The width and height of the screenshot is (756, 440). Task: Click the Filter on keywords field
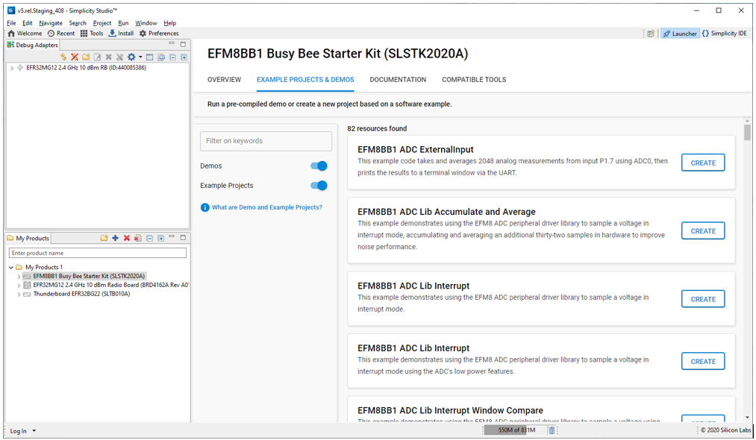266,141
